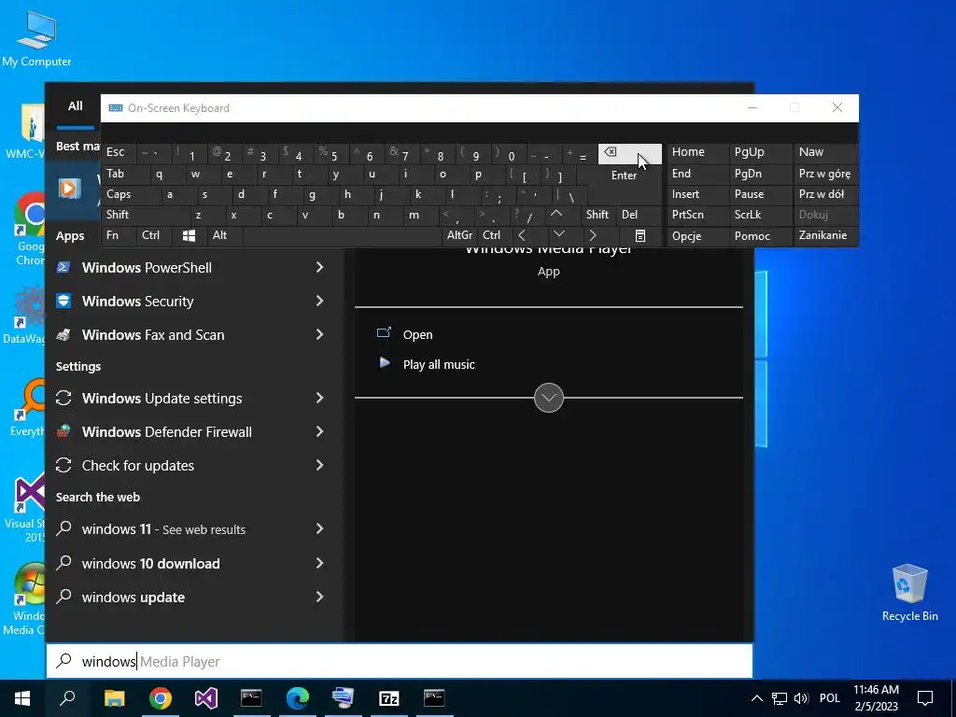The width and height of the screenshot is (956, 717).
Task: Click the Start button on taskbar
Action: click(x=22, y=698)
